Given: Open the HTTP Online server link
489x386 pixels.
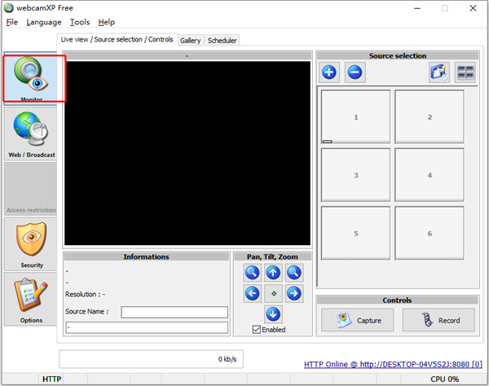Looking at the screenshot, I should pyautogui.click(x=393, y=364).
